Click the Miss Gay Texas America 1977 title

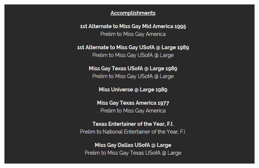(x=133, y=103)
